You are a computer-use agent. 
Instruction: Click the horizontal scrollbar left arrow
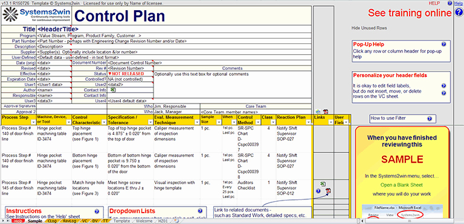click(362, 221)
